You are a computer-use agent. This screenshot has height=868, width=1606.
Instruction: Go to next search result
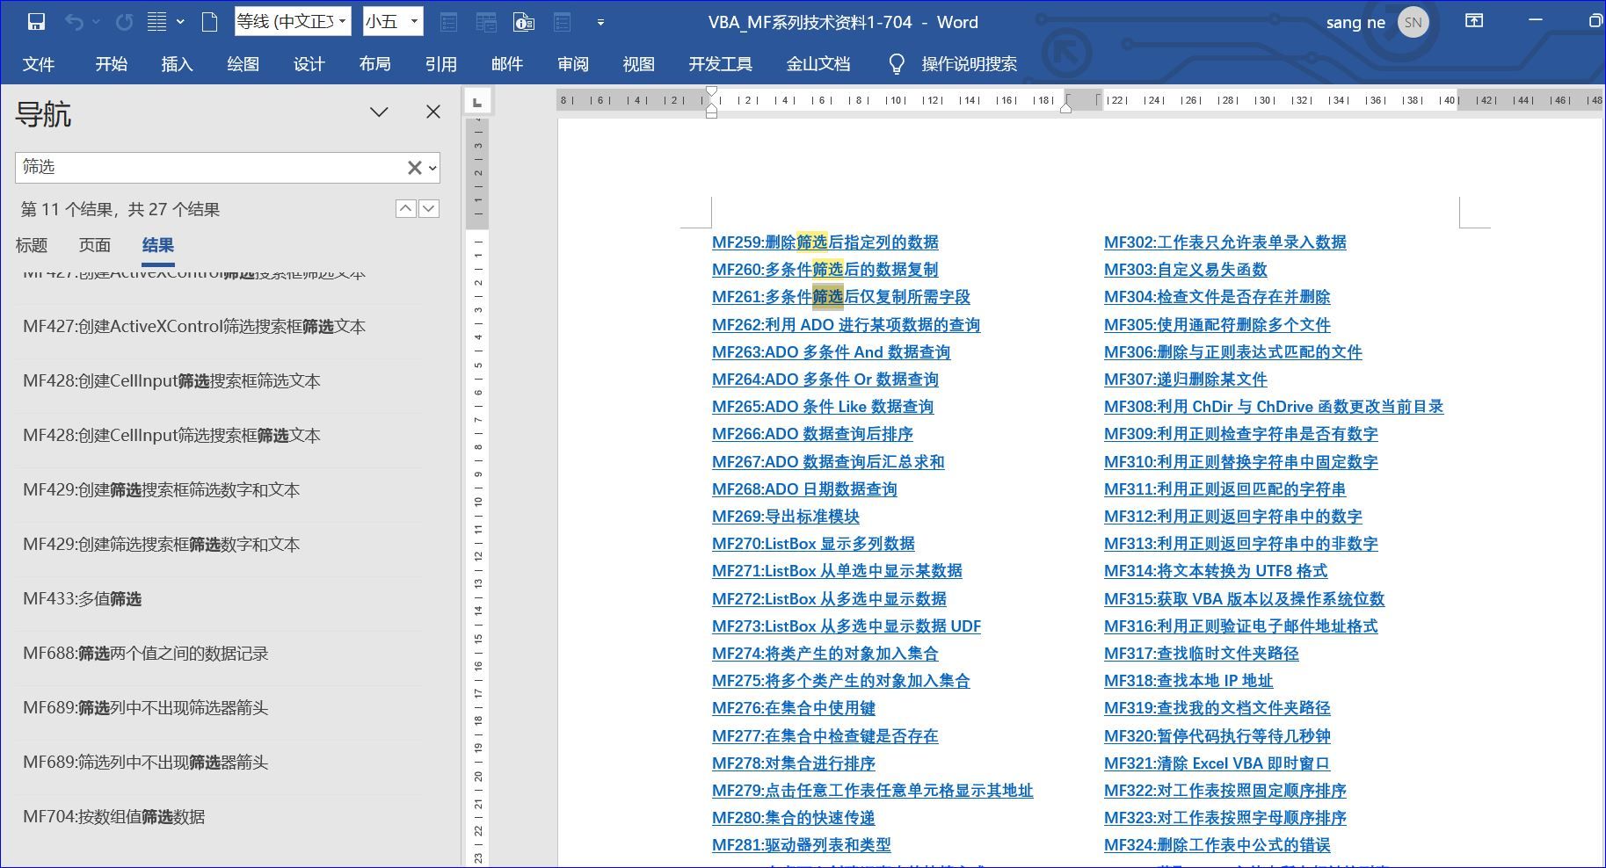429,208
